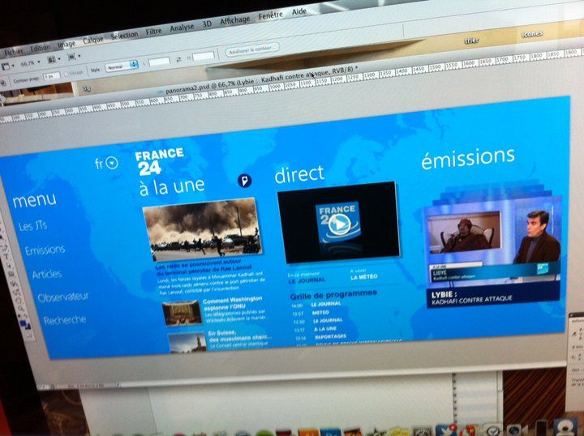Click the trier button at top right

point(471,41)
